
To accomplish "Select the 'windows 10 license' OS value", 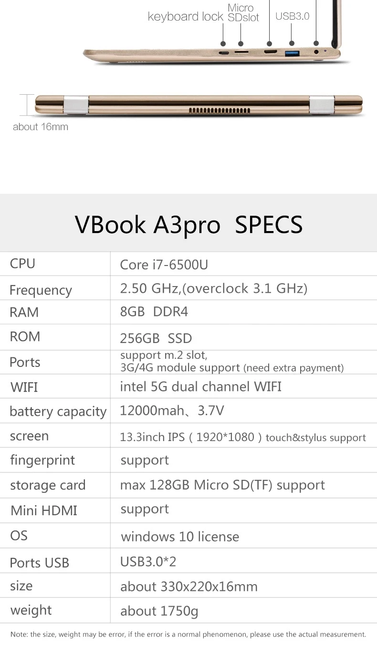I will click(180, 536).
